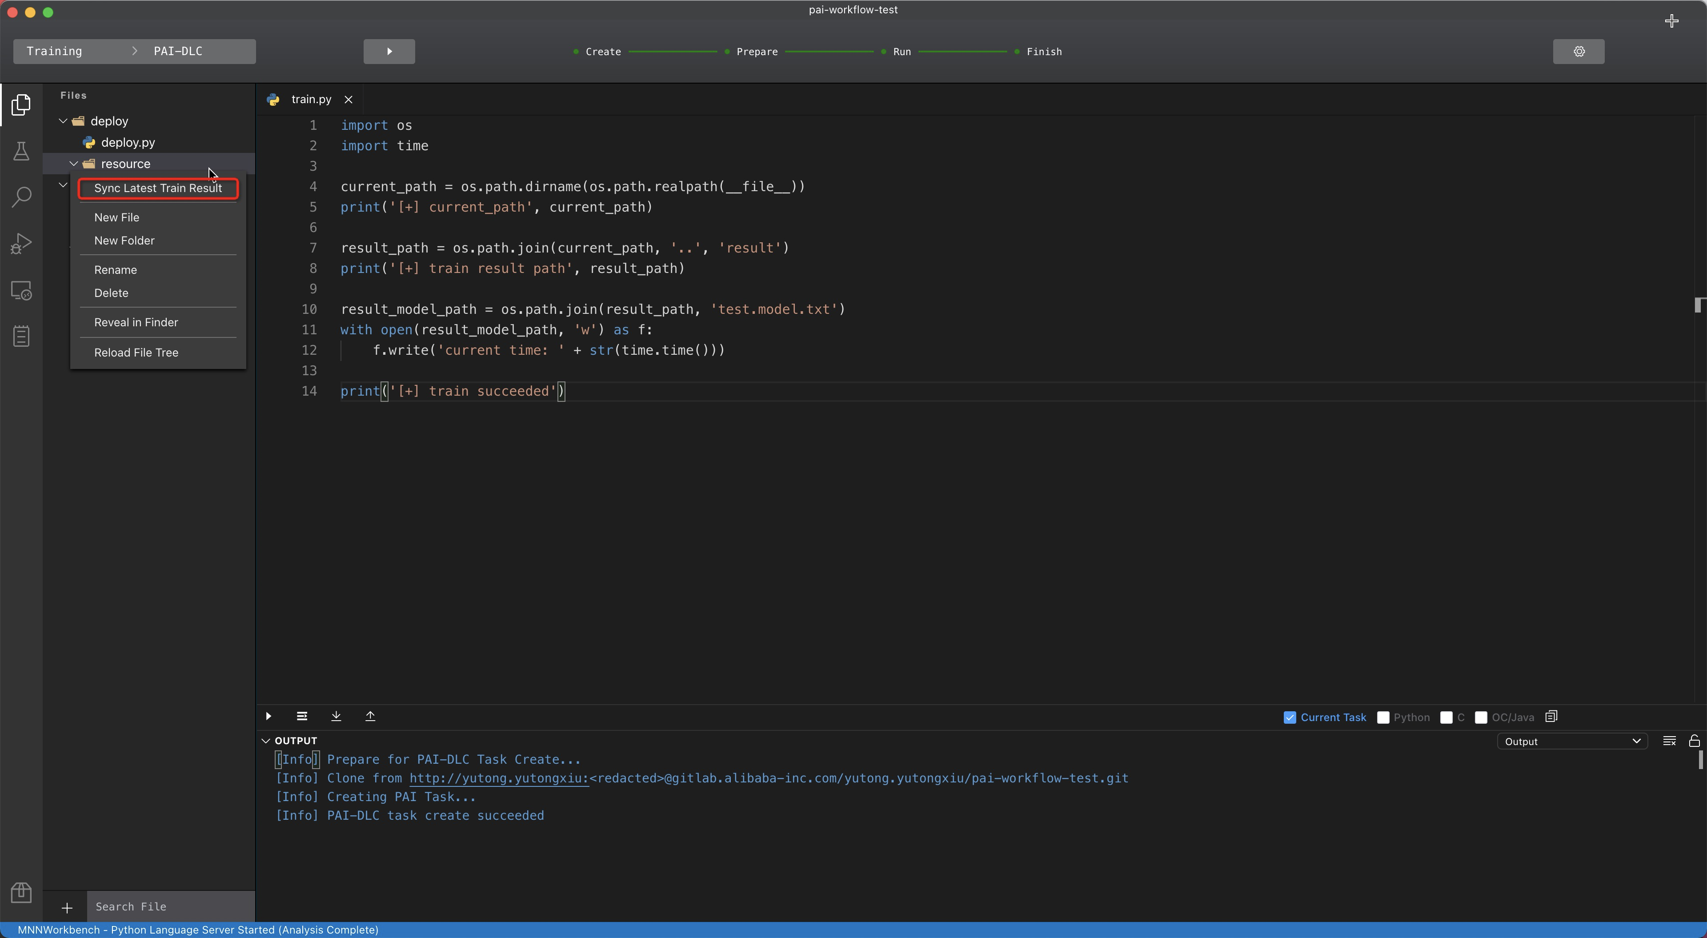Run the workflow with top play button
This screenshot has height=938, width=1707.
[389, 51]
